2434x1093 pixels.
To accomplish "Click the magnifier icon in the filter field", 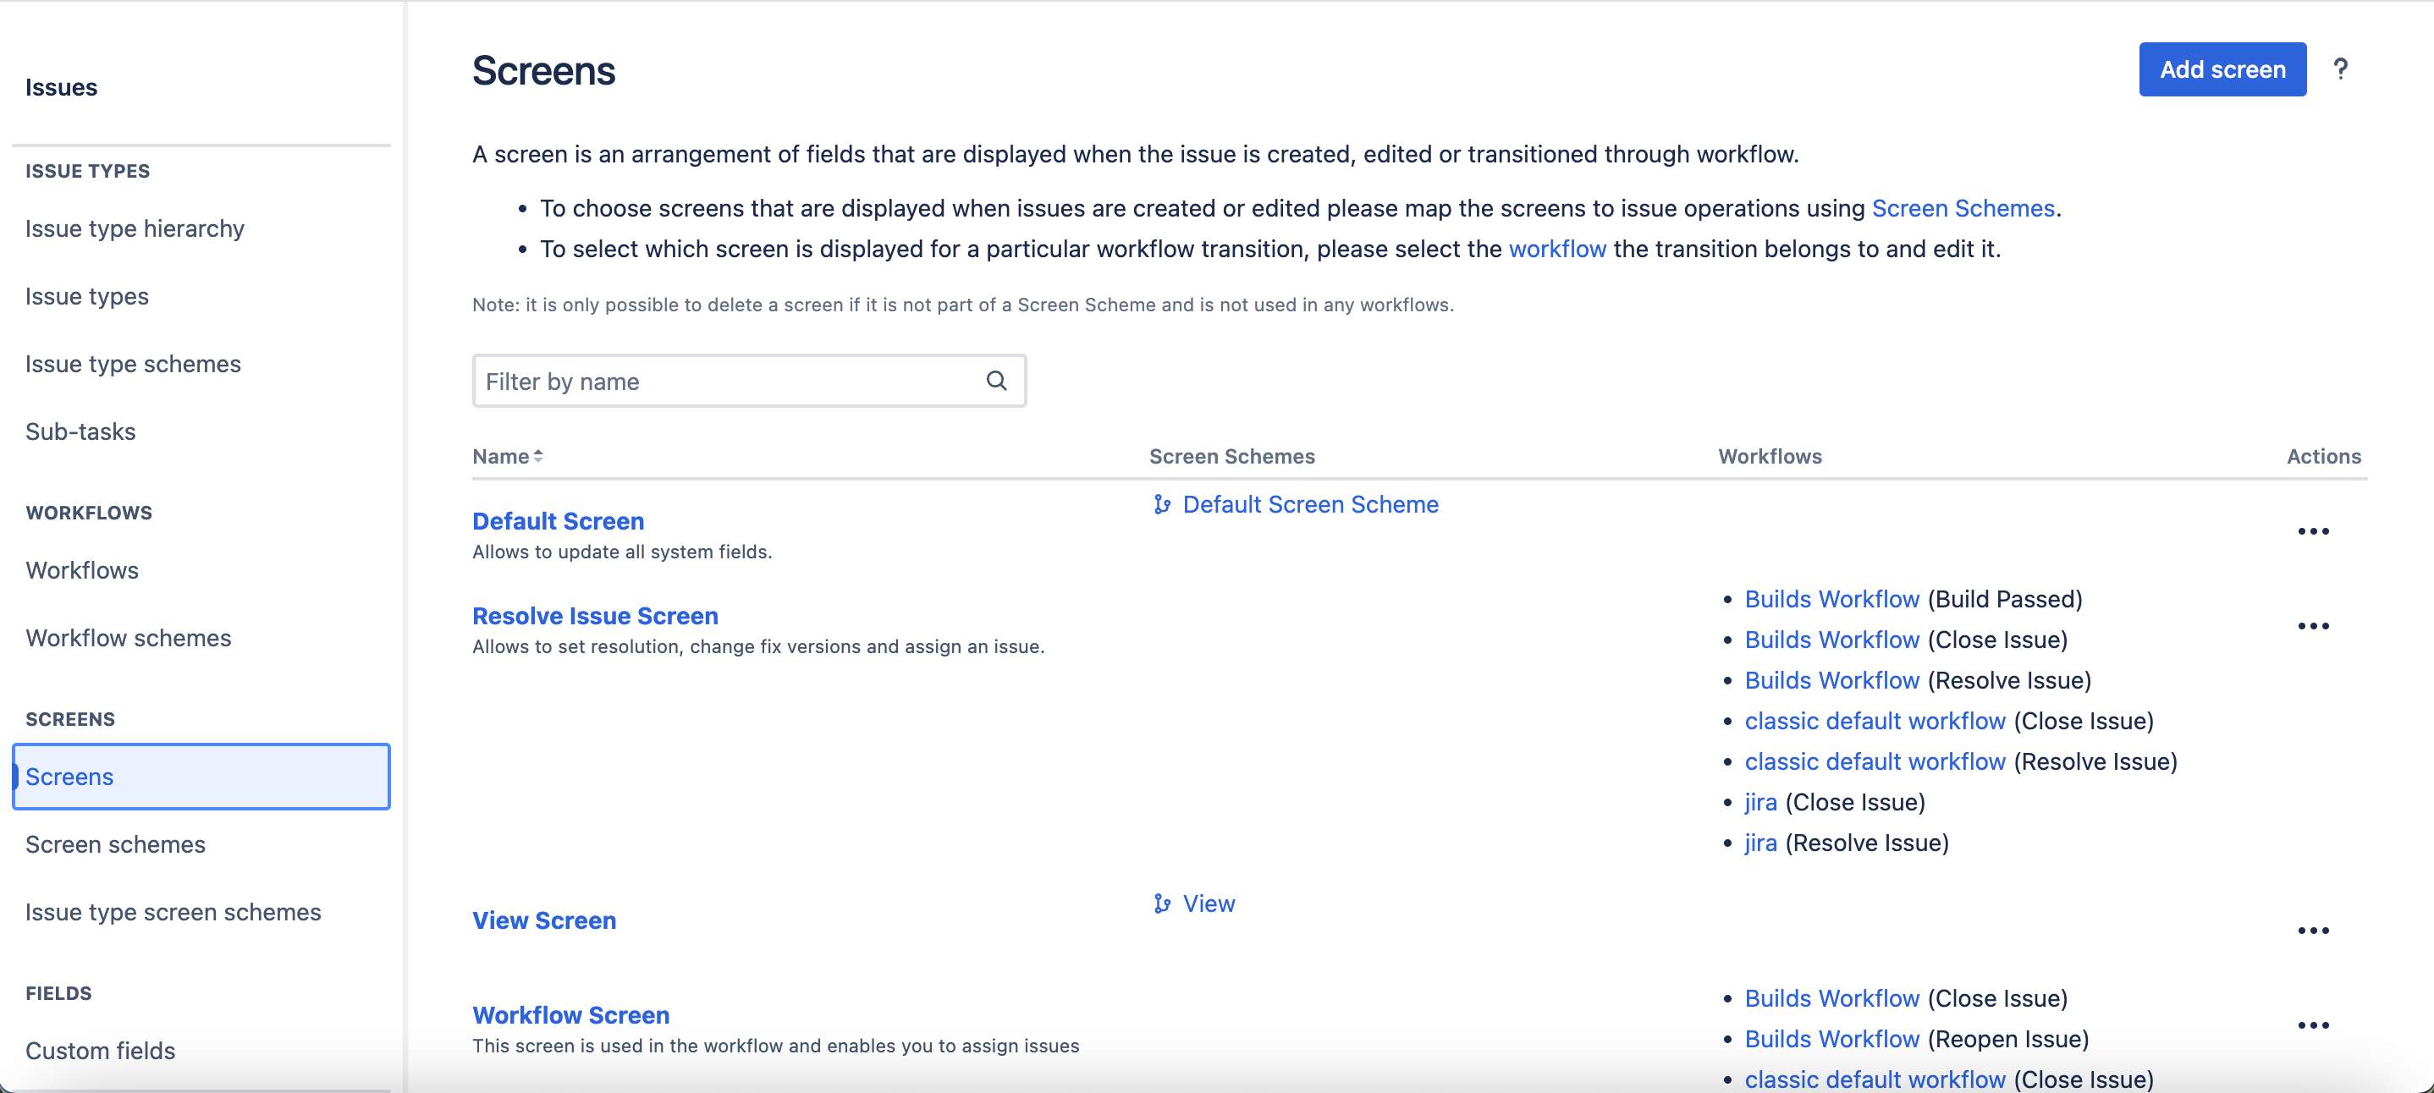I will [997, 380].
